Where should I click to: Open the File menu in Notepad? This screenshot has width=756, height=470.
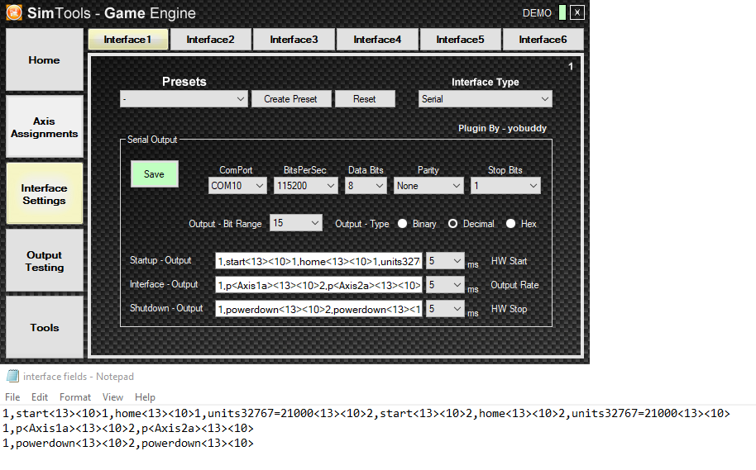(12, 397)
